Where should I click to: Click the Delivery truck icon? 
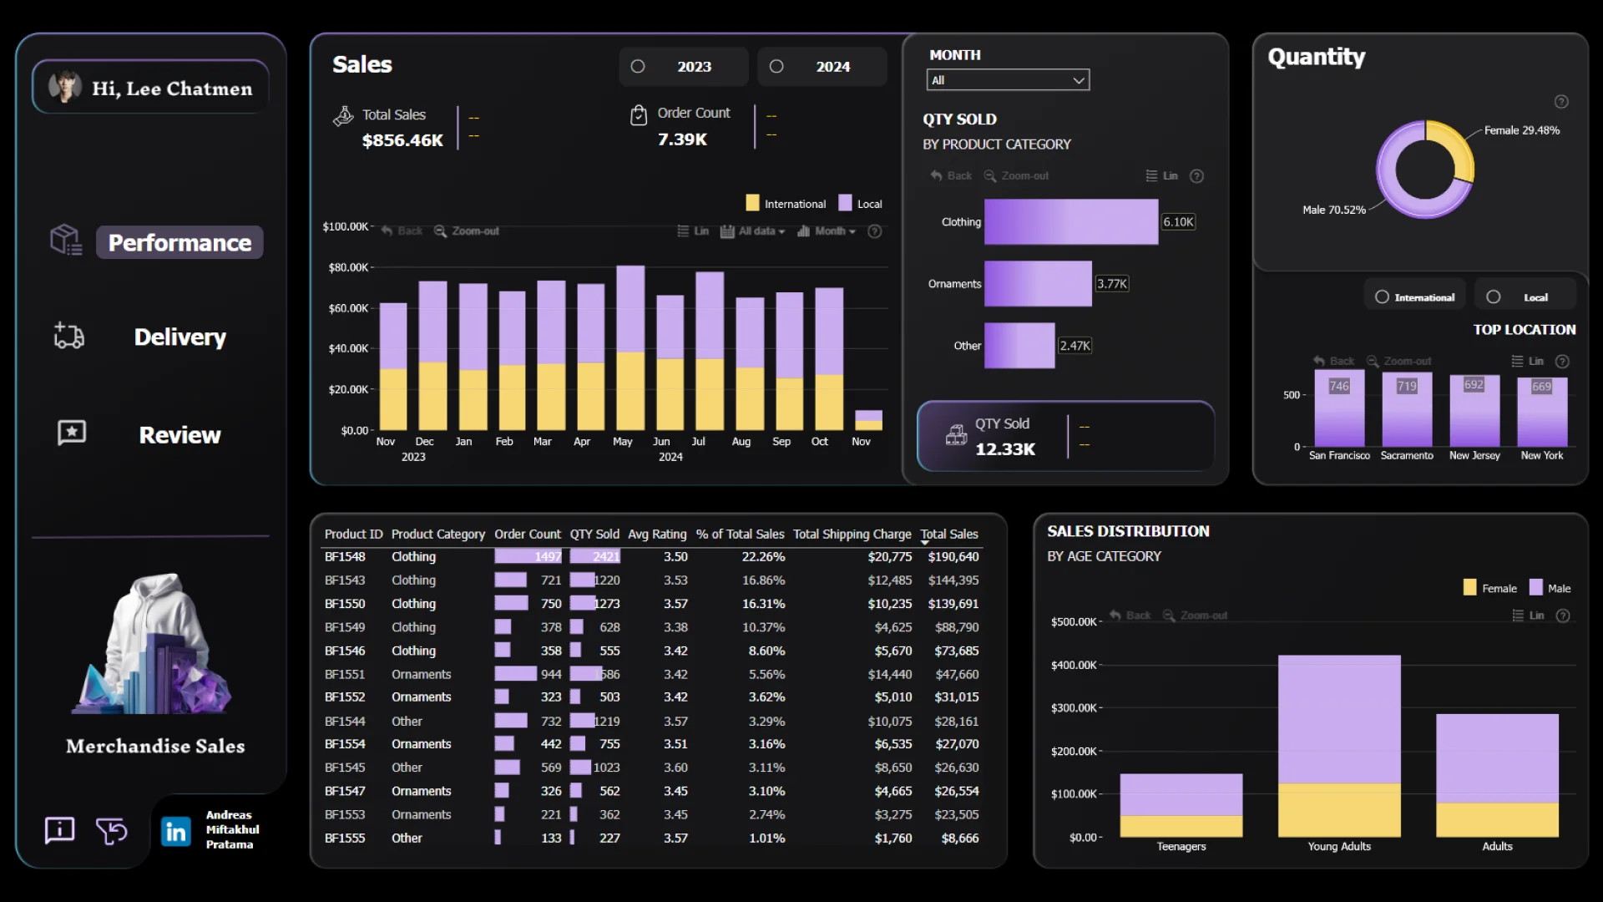(68, 336)
